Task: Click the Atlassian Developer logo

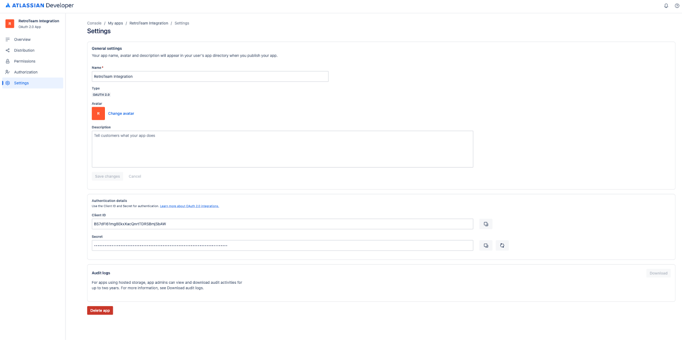Action: coord(40,6)
